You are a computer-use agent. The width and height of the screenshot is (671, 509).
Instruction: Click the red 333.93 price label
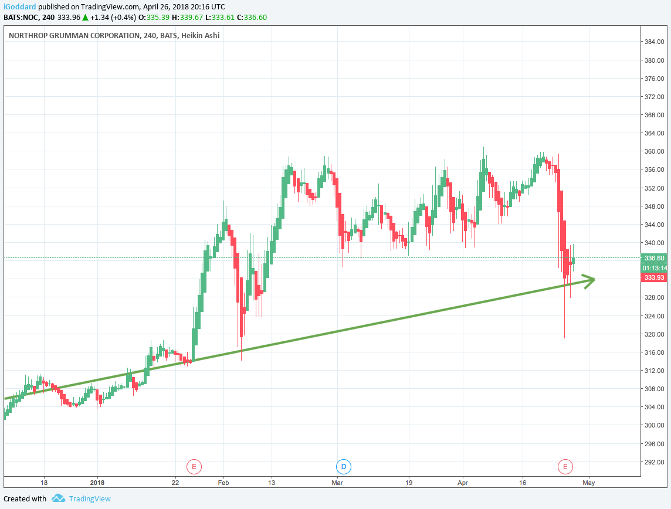[654, 277]
